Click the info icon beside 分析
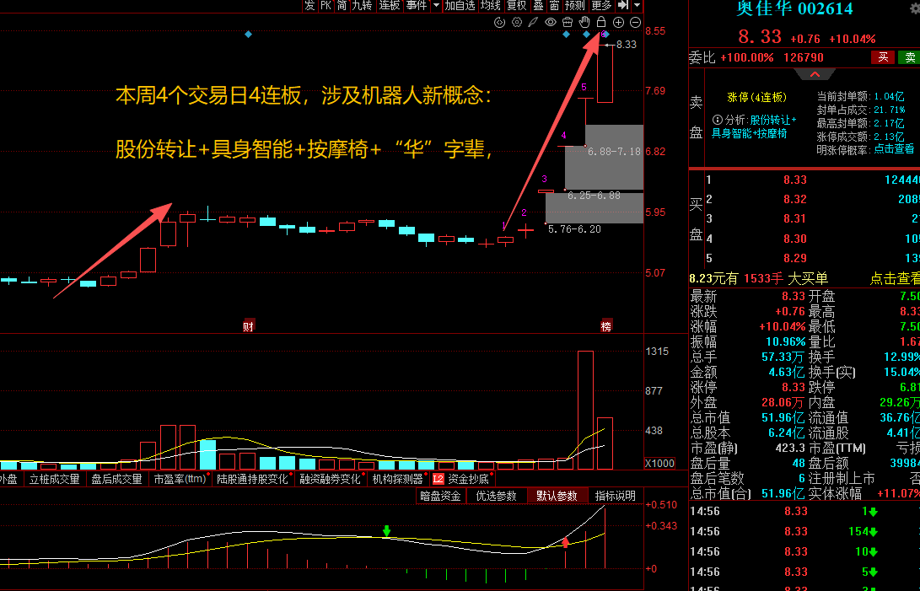The width and height of the screenshot is (920, 591). tap(717, 120)
